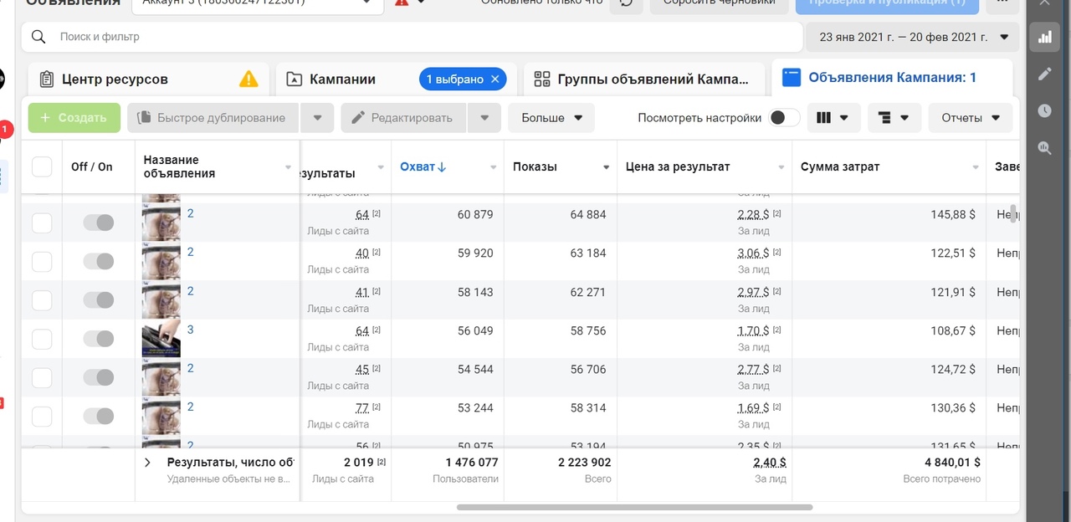The width and height of the screenshot is (1071, 522).
Task: Open ad thumbnail in row with reach 54 544
Action: 161,376
